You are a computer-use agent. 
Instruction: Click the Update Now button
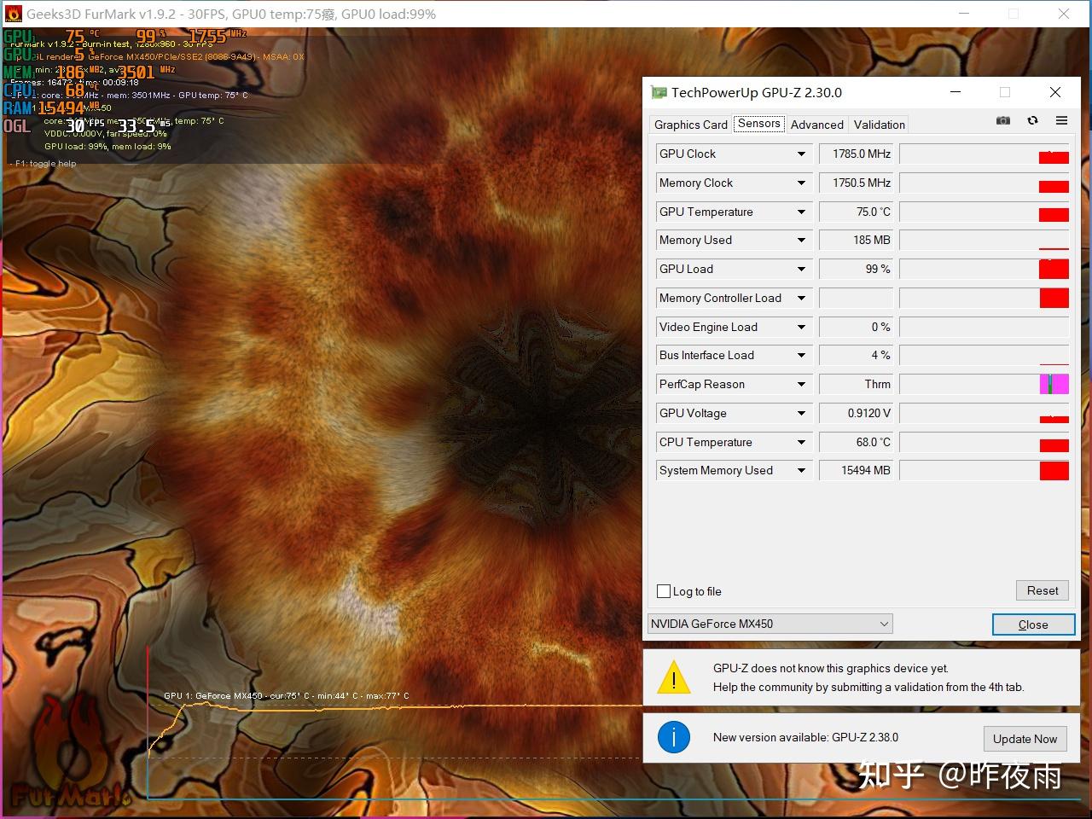point(1025,739)
